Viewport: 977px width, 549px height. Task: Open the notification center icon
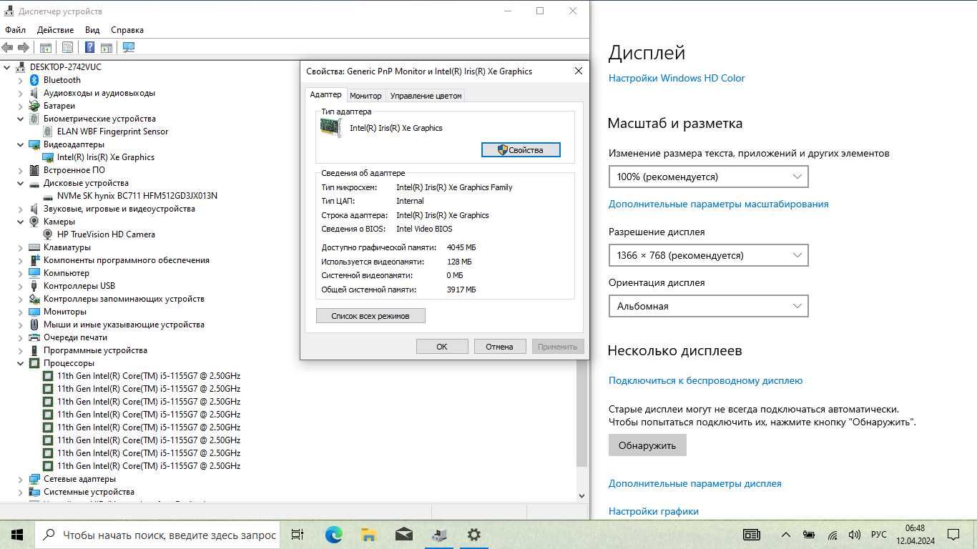(953, 535)
